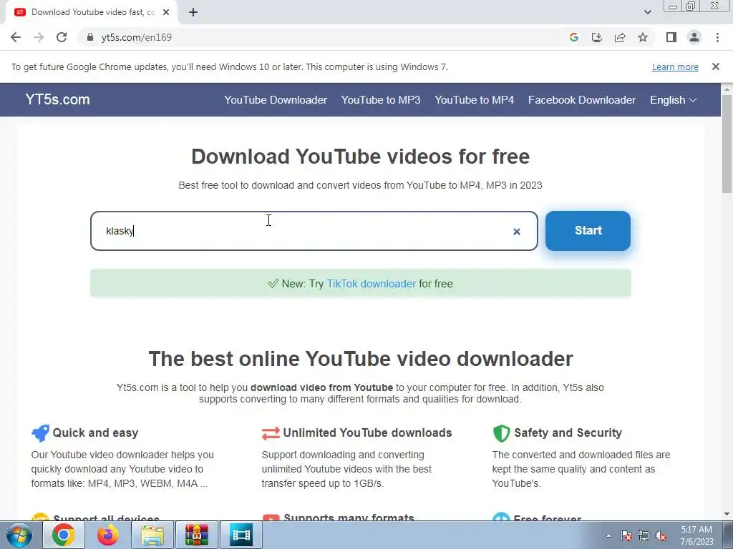This screenshot has width=733, height=549.
Task: Open the Chrome profile avatar
Action: 694,37
